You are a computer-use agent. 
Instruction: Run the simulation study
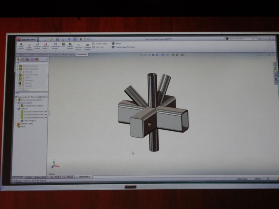[63, 46]
